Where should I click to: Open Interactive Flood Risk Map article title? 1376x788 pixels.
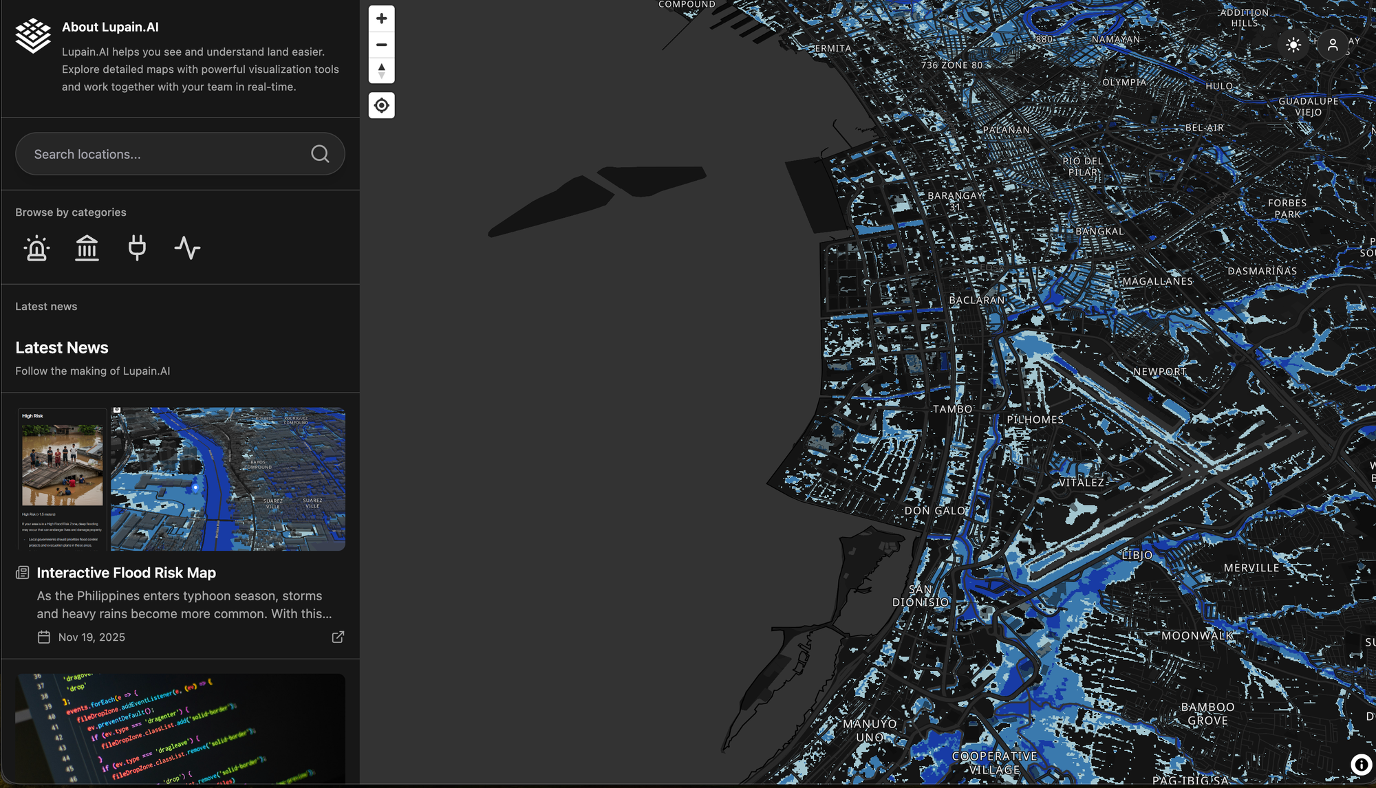coord(126,573)
